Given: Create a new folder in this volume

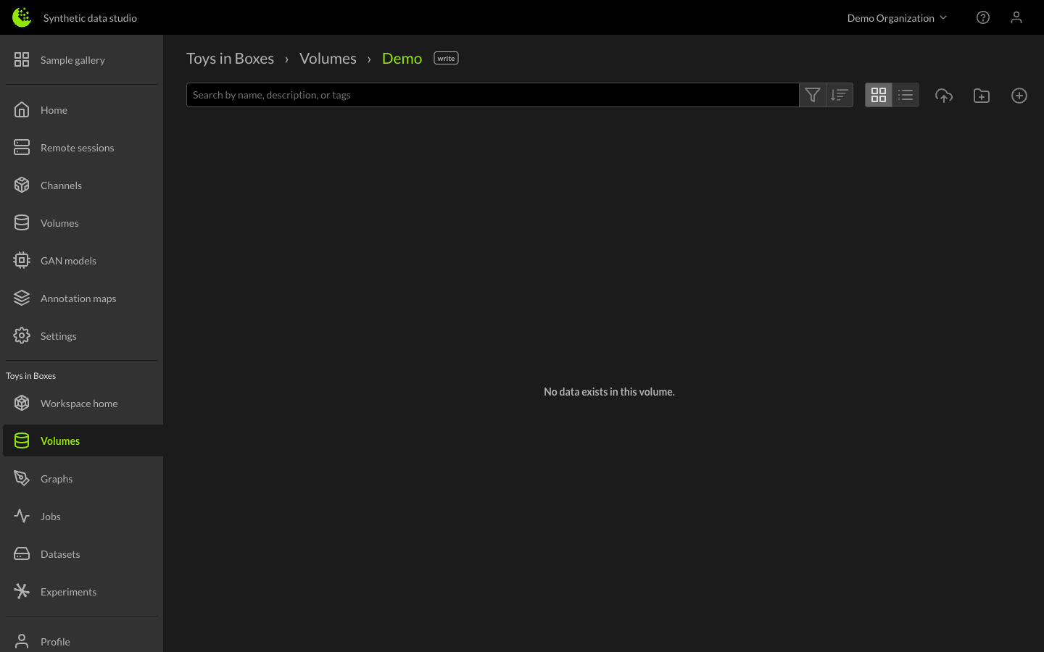Looking at the screenshot, I should [981, 95].
